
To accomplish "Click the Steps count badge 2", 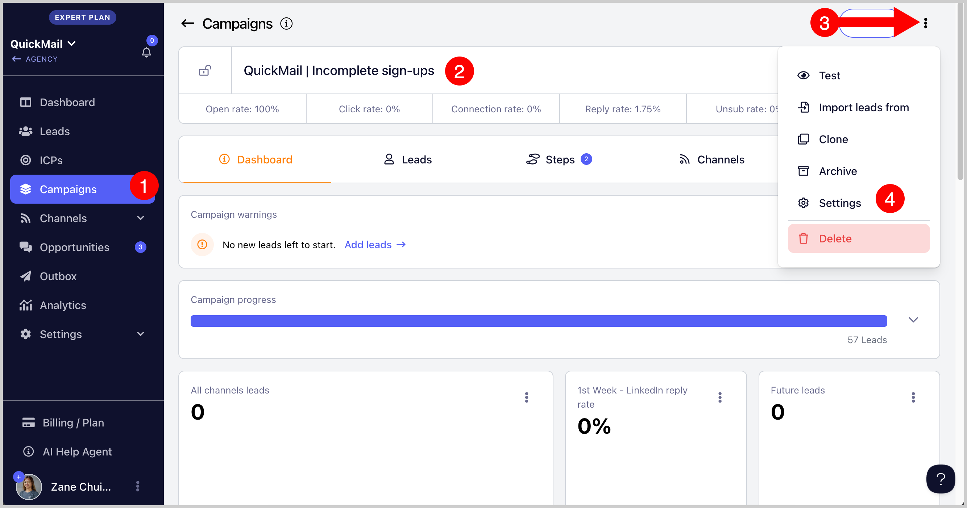I will coord(586,159).
